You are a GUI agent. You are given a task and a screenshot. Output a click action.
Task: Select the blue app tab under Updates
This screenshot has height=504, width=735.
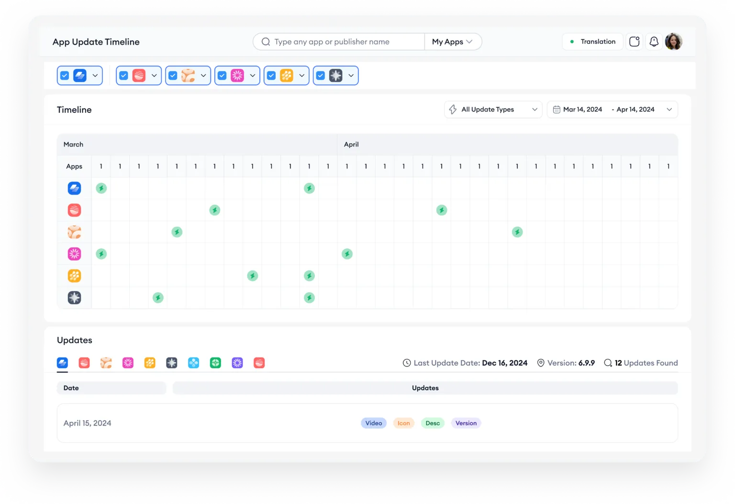[x=62, y=363]
